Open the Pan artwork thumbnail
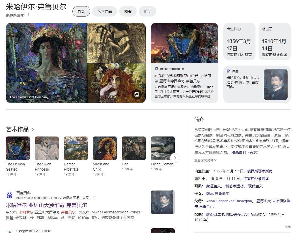 (134, 148)
